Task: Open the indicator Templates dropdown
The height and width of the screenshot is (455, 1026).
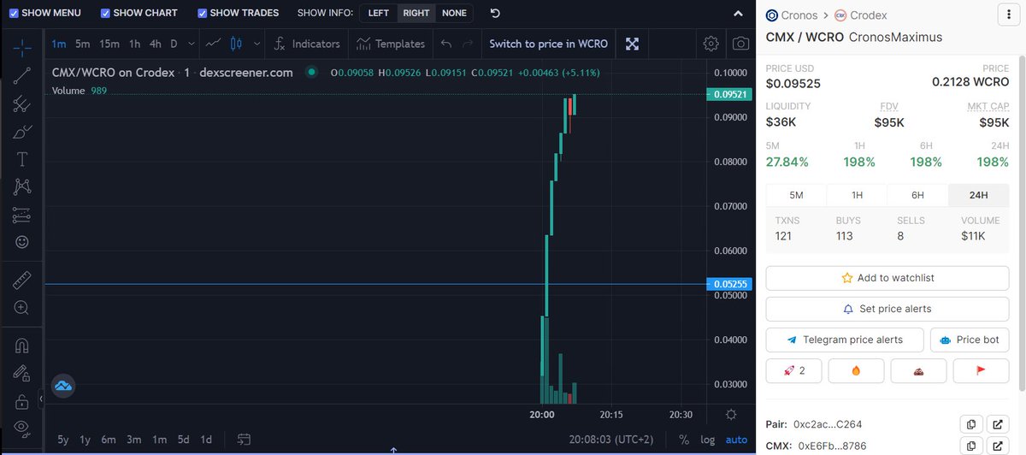Action: (391, 44)
